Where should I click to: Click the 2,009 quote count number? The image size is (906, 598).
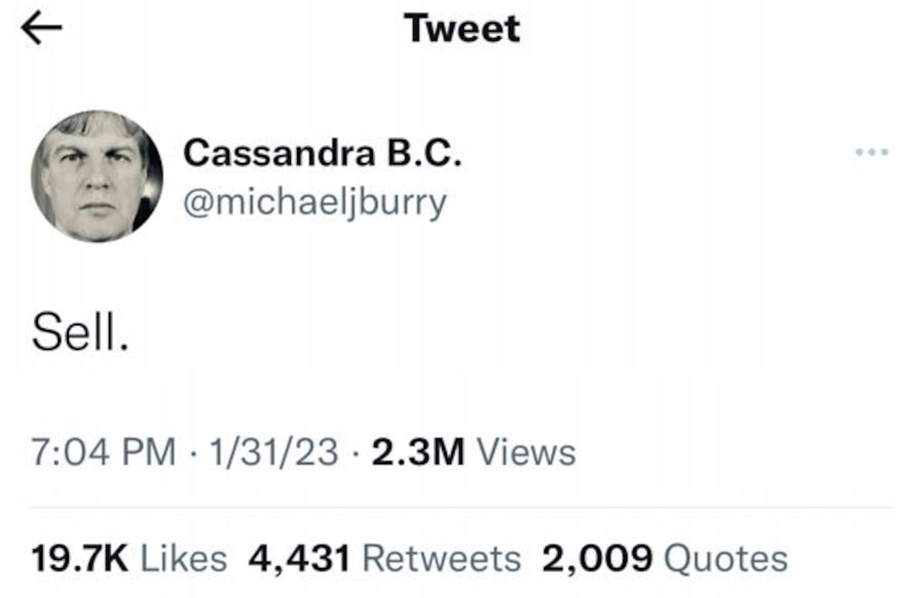(597, 557)
